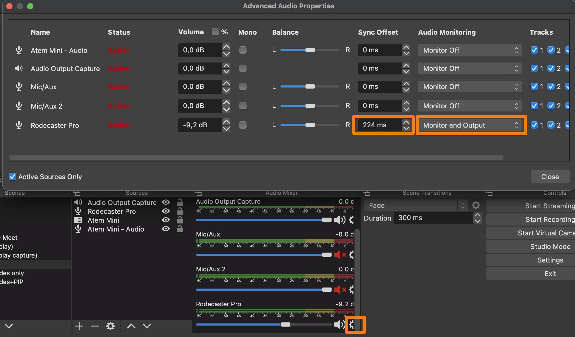This screenshot has height=337, width=575.
Task: Click Start Recording button
Action: tap(549, 220)
